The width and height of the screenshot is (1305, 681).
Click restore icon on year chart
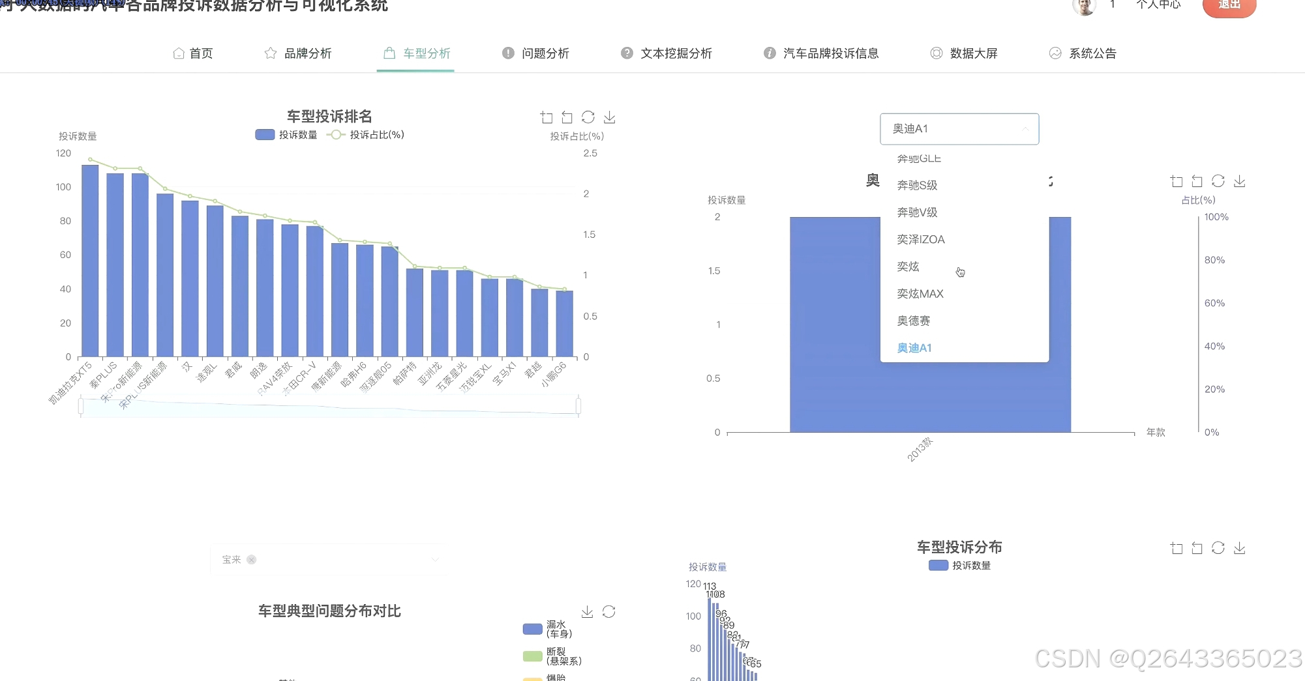click(1218, 181)
